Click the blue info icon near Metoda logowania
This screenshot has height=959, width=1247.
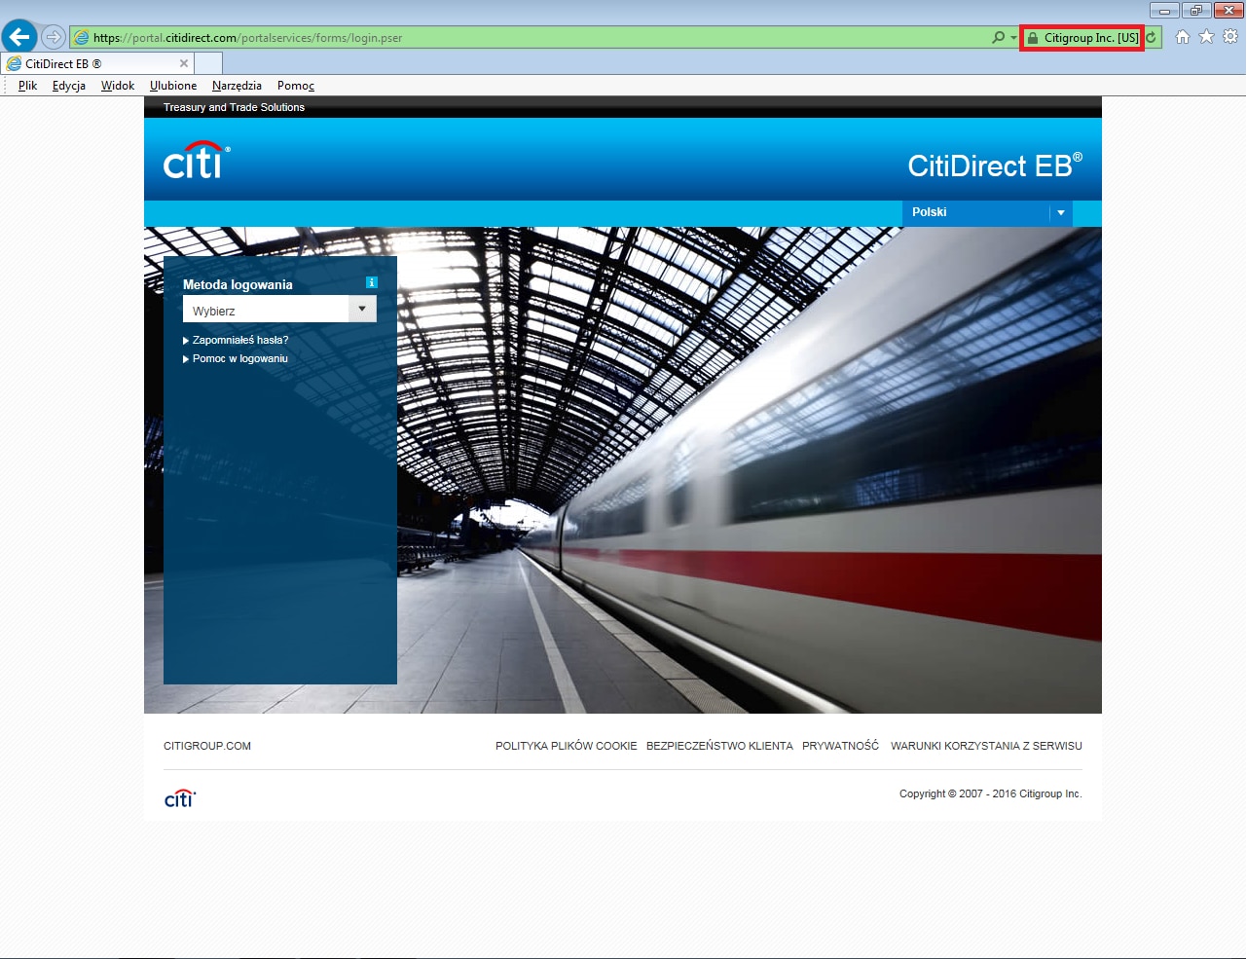coord(371,282)
